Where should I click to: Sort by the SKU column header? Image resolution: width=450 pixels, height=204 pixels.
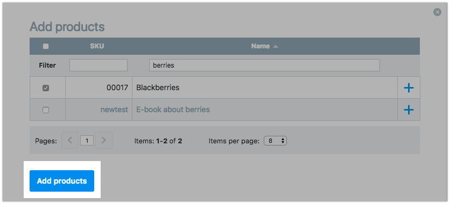tap(97, 46)
